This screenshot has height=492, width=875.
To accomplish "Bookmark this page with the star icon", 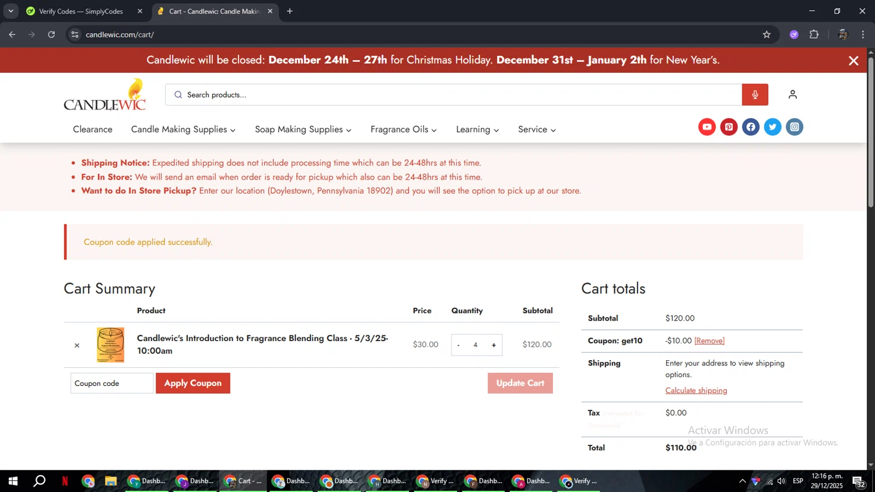I will tap(766, 34).
